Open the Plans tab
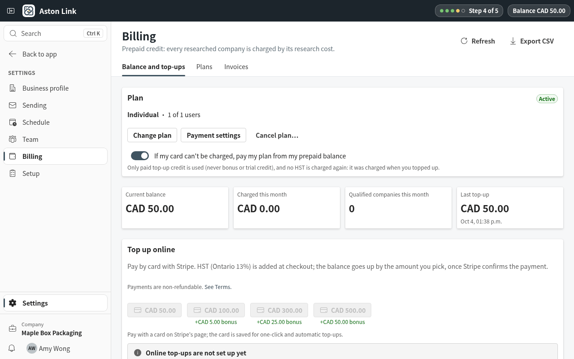The width and height of the screenshot is (574, 359). [x=204, y=67]
